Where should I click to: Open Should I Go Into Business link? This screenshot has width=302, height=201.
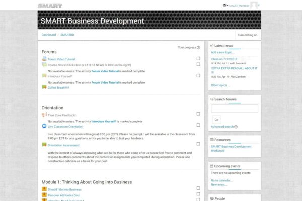point(64,189)
